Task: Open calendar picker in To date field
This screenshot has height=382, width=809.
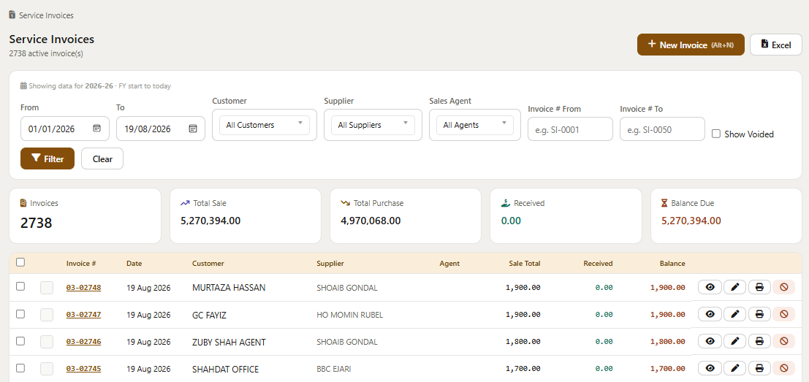Action: pyautogui.click(x=192, y=129)
